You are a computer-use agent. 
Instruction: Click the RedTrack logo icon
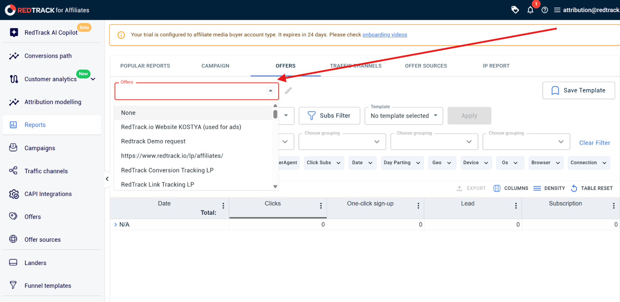pyautogui.click(x=10, y=10)
